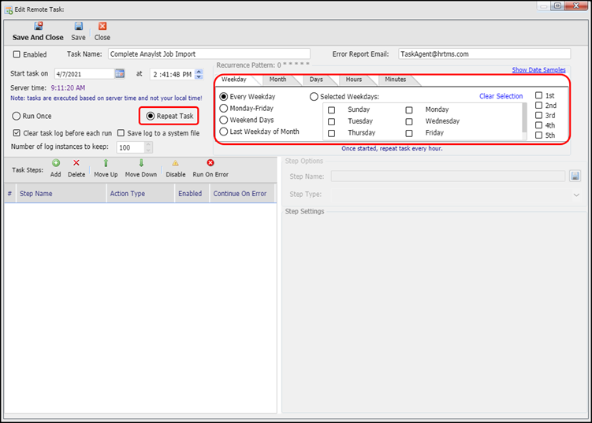Click the Continue On Error column header

pyautogui.click(x=242, y=194)
